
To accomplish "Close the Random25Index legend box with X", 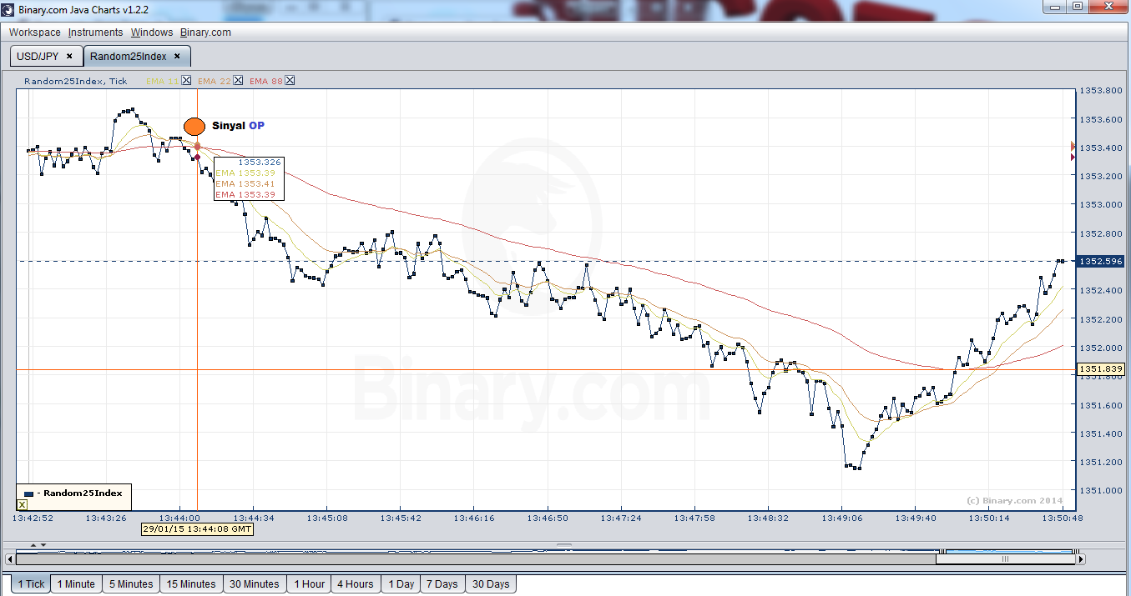I will pos(22,505).
